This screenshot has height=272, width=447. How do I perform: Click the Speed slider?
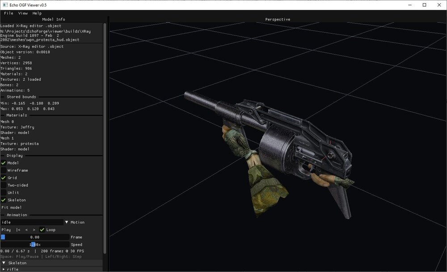pyautogui.click(x=35, y=245)
